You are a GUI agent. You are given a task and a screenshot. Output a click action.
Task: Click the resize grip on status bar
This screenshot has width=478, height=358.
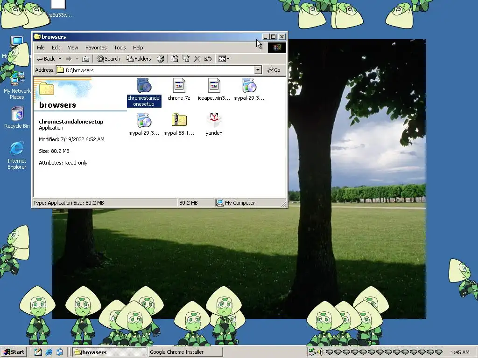tap(284, 203)
